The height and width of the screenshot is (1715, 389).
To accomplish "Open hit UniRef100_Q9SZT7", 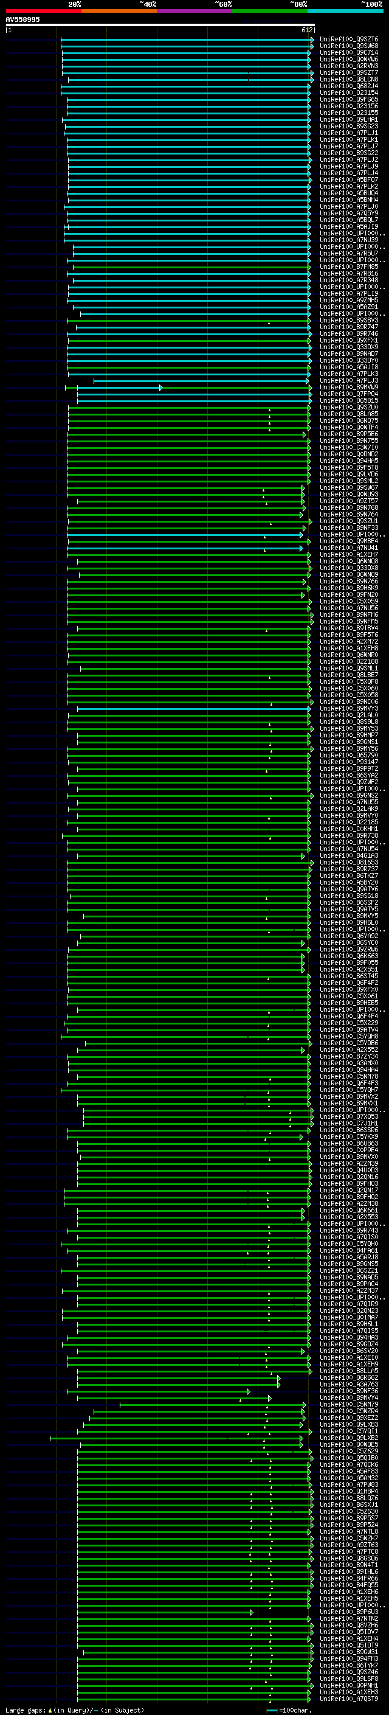I will (x=349, y=72).
